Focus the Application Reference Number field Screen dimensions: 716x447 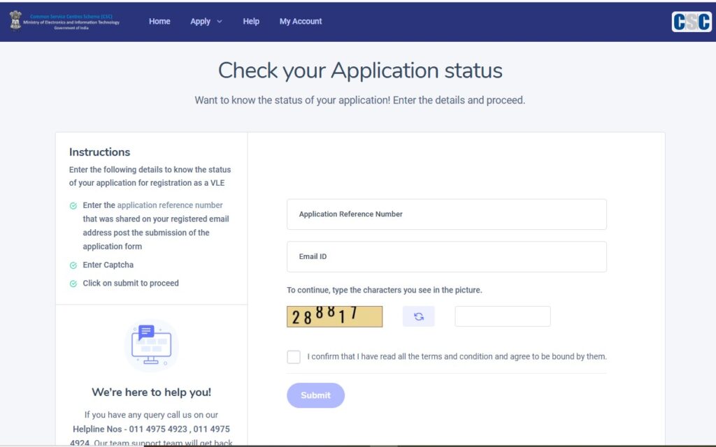pos(446,214)
